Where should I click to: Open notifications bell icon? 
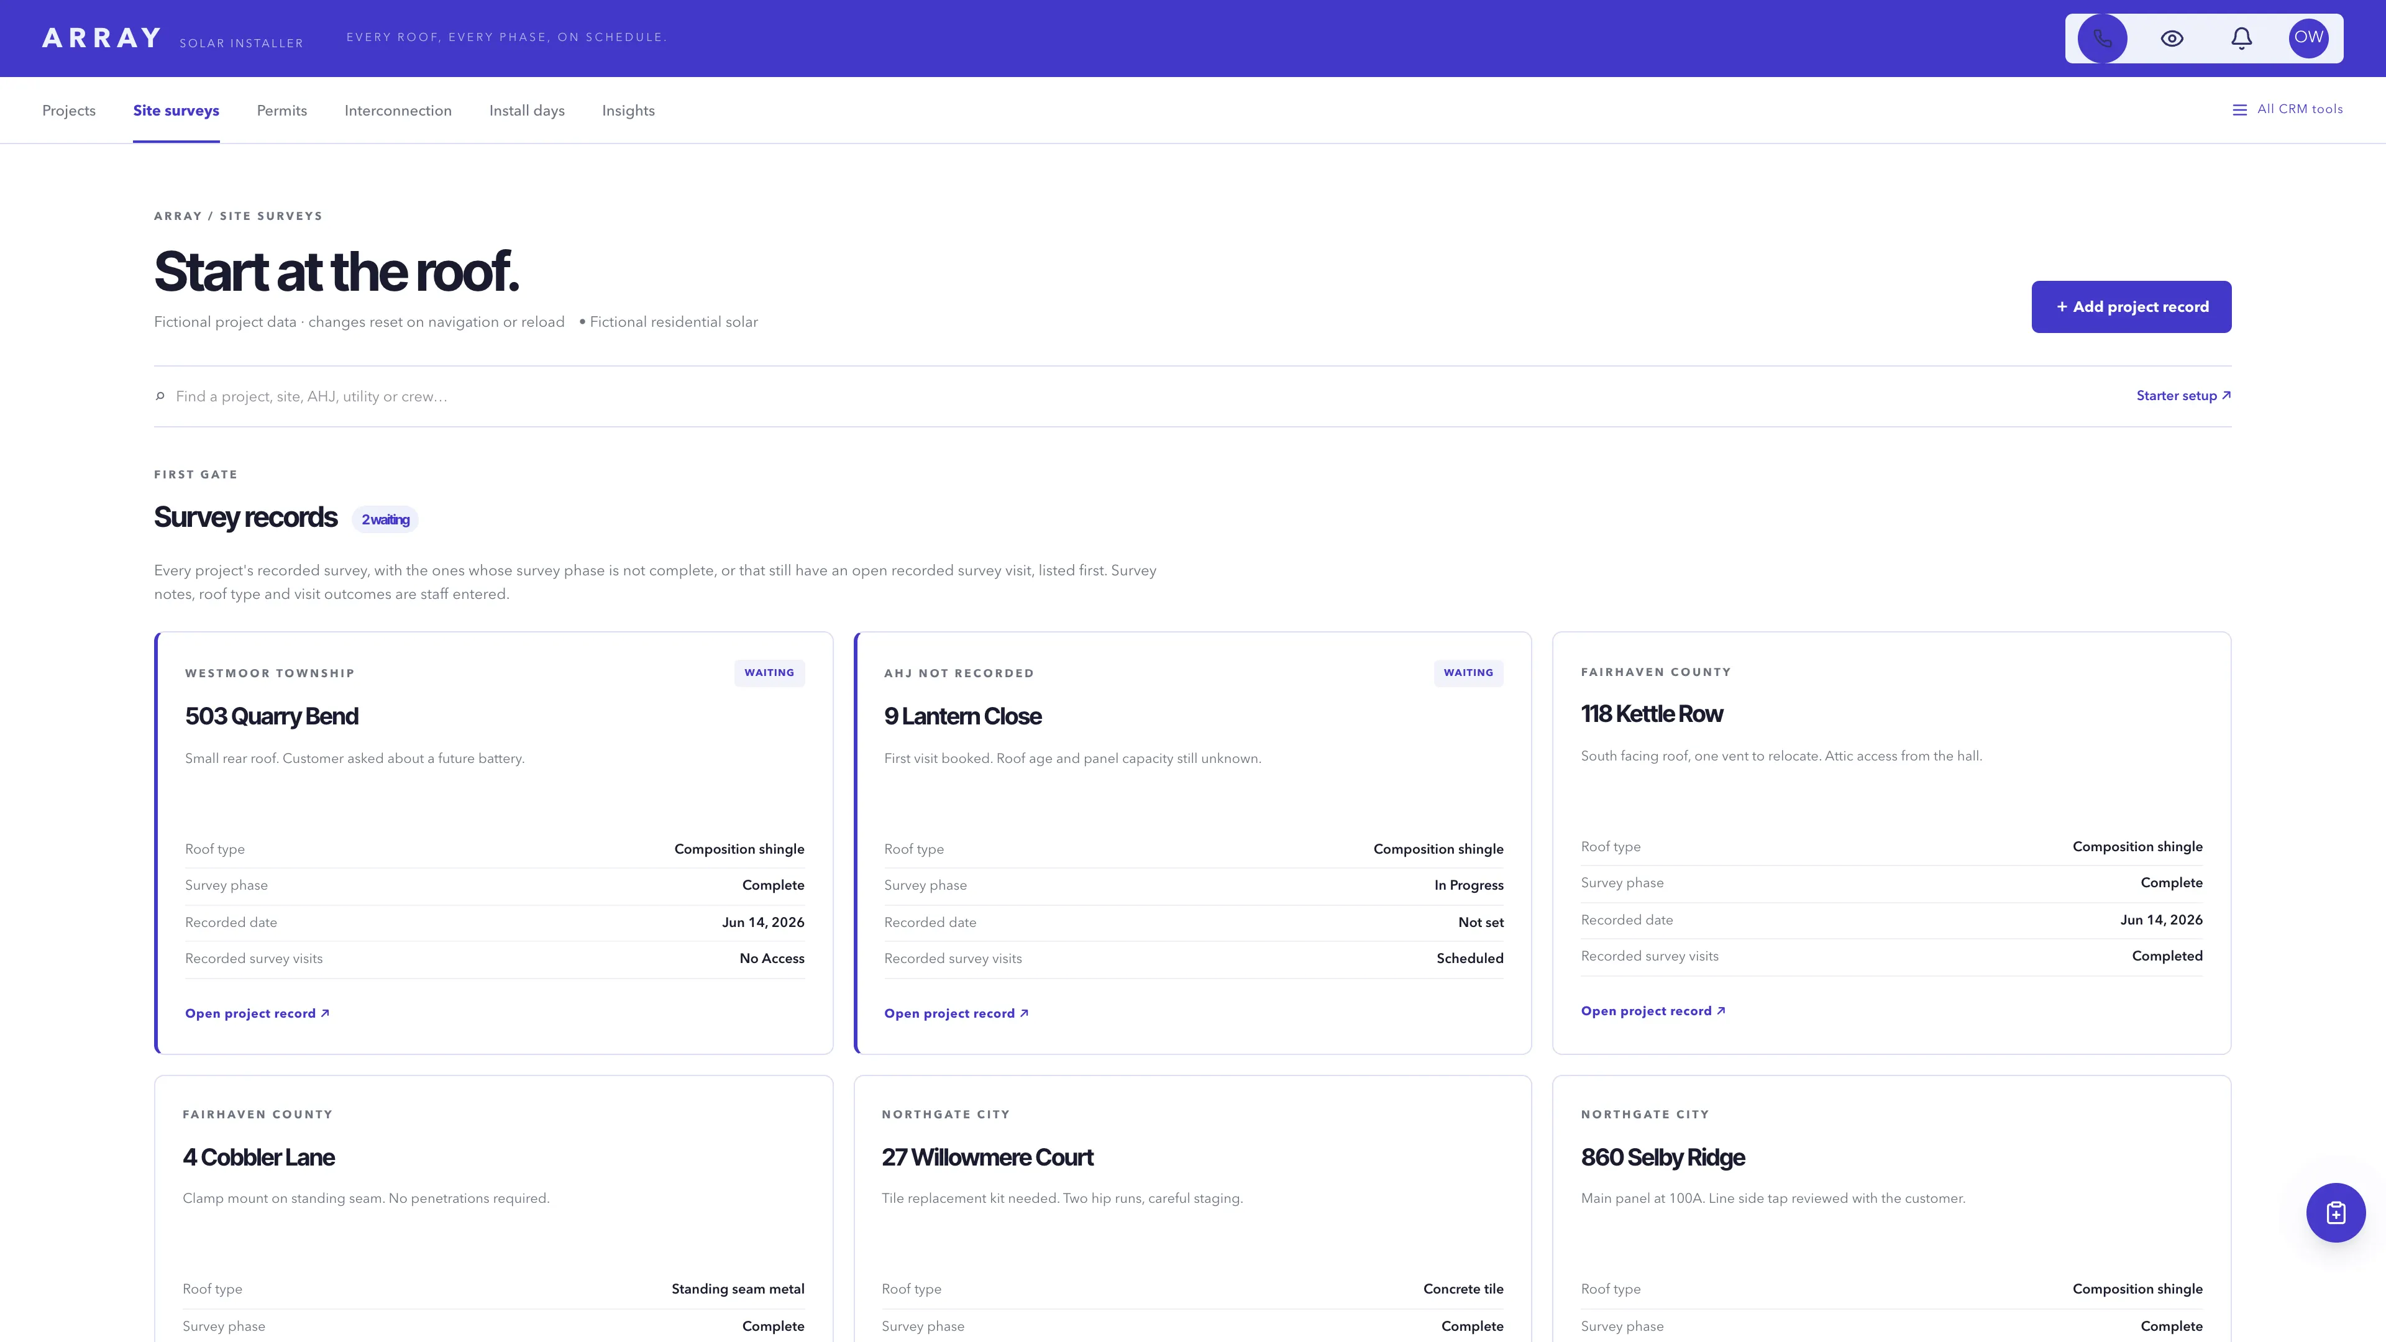pos(2241,38)
